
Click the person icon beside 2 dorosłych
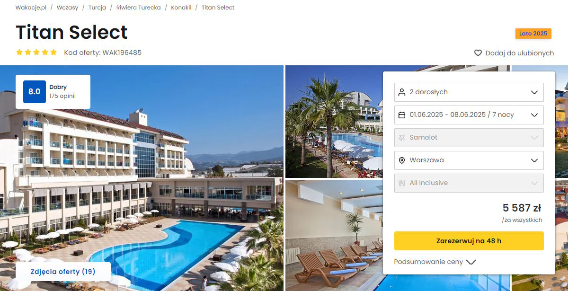[x=402, y=92]
